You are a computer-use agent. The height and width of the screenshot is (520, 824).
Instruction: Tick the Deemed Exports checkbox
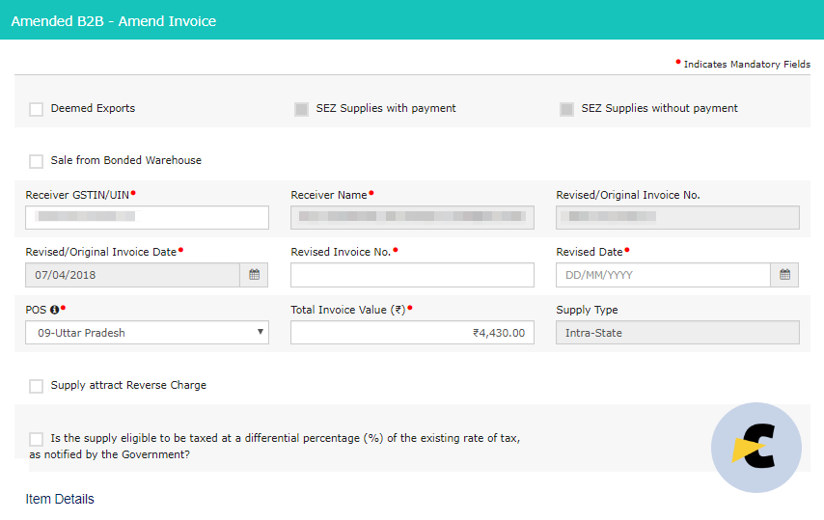pos(37,109)
